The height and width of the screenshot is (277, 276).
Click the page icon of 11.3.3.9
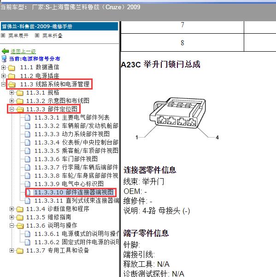click(x=28, y=184)
